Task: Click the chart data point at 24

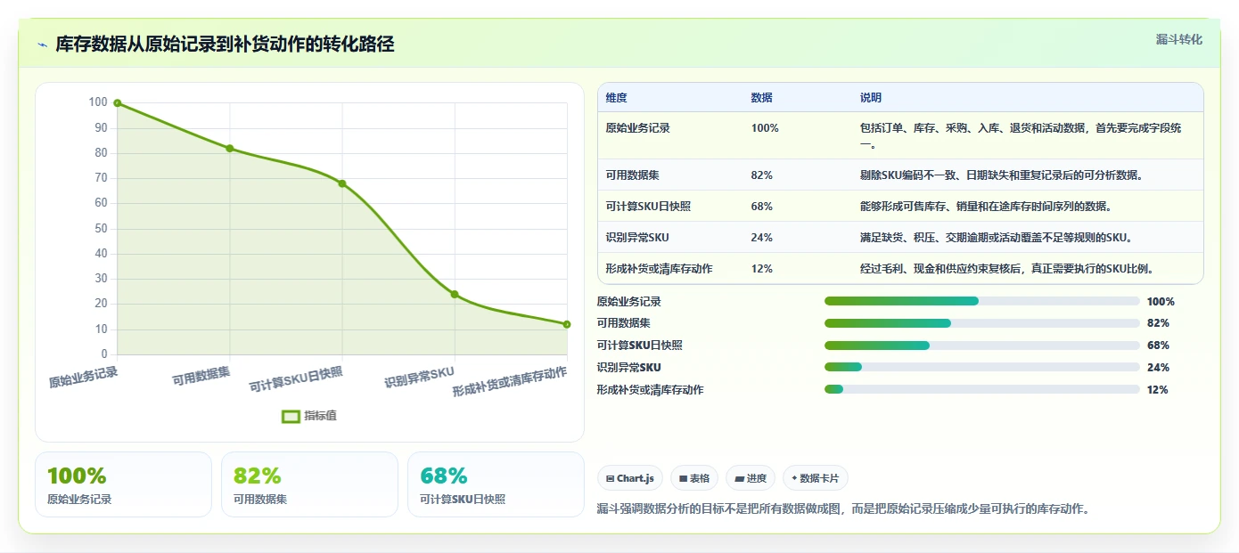Action: point(455,295)
